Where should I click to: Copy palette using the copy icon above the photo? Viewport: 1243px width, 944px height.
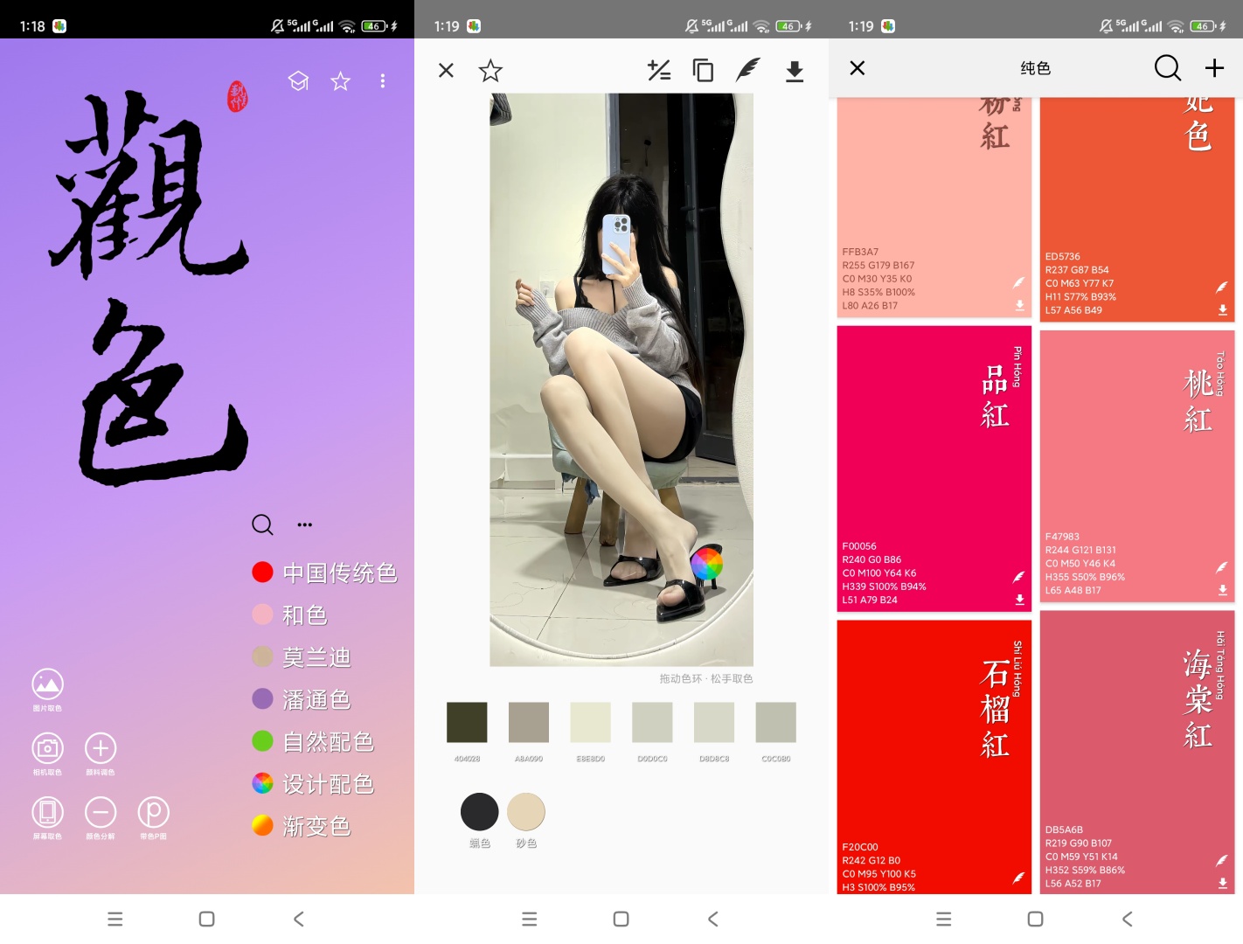(x=703, y=70)
